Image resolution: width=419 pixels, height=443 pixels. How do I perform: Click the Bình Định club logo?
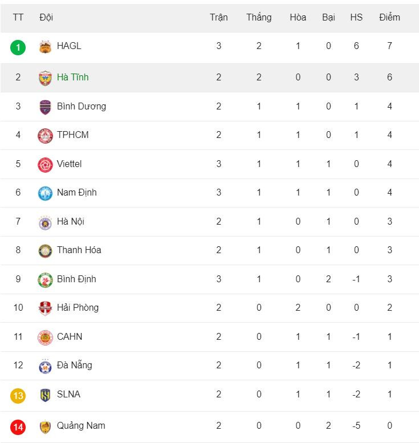pyautogui.click(x=45, y=280)
